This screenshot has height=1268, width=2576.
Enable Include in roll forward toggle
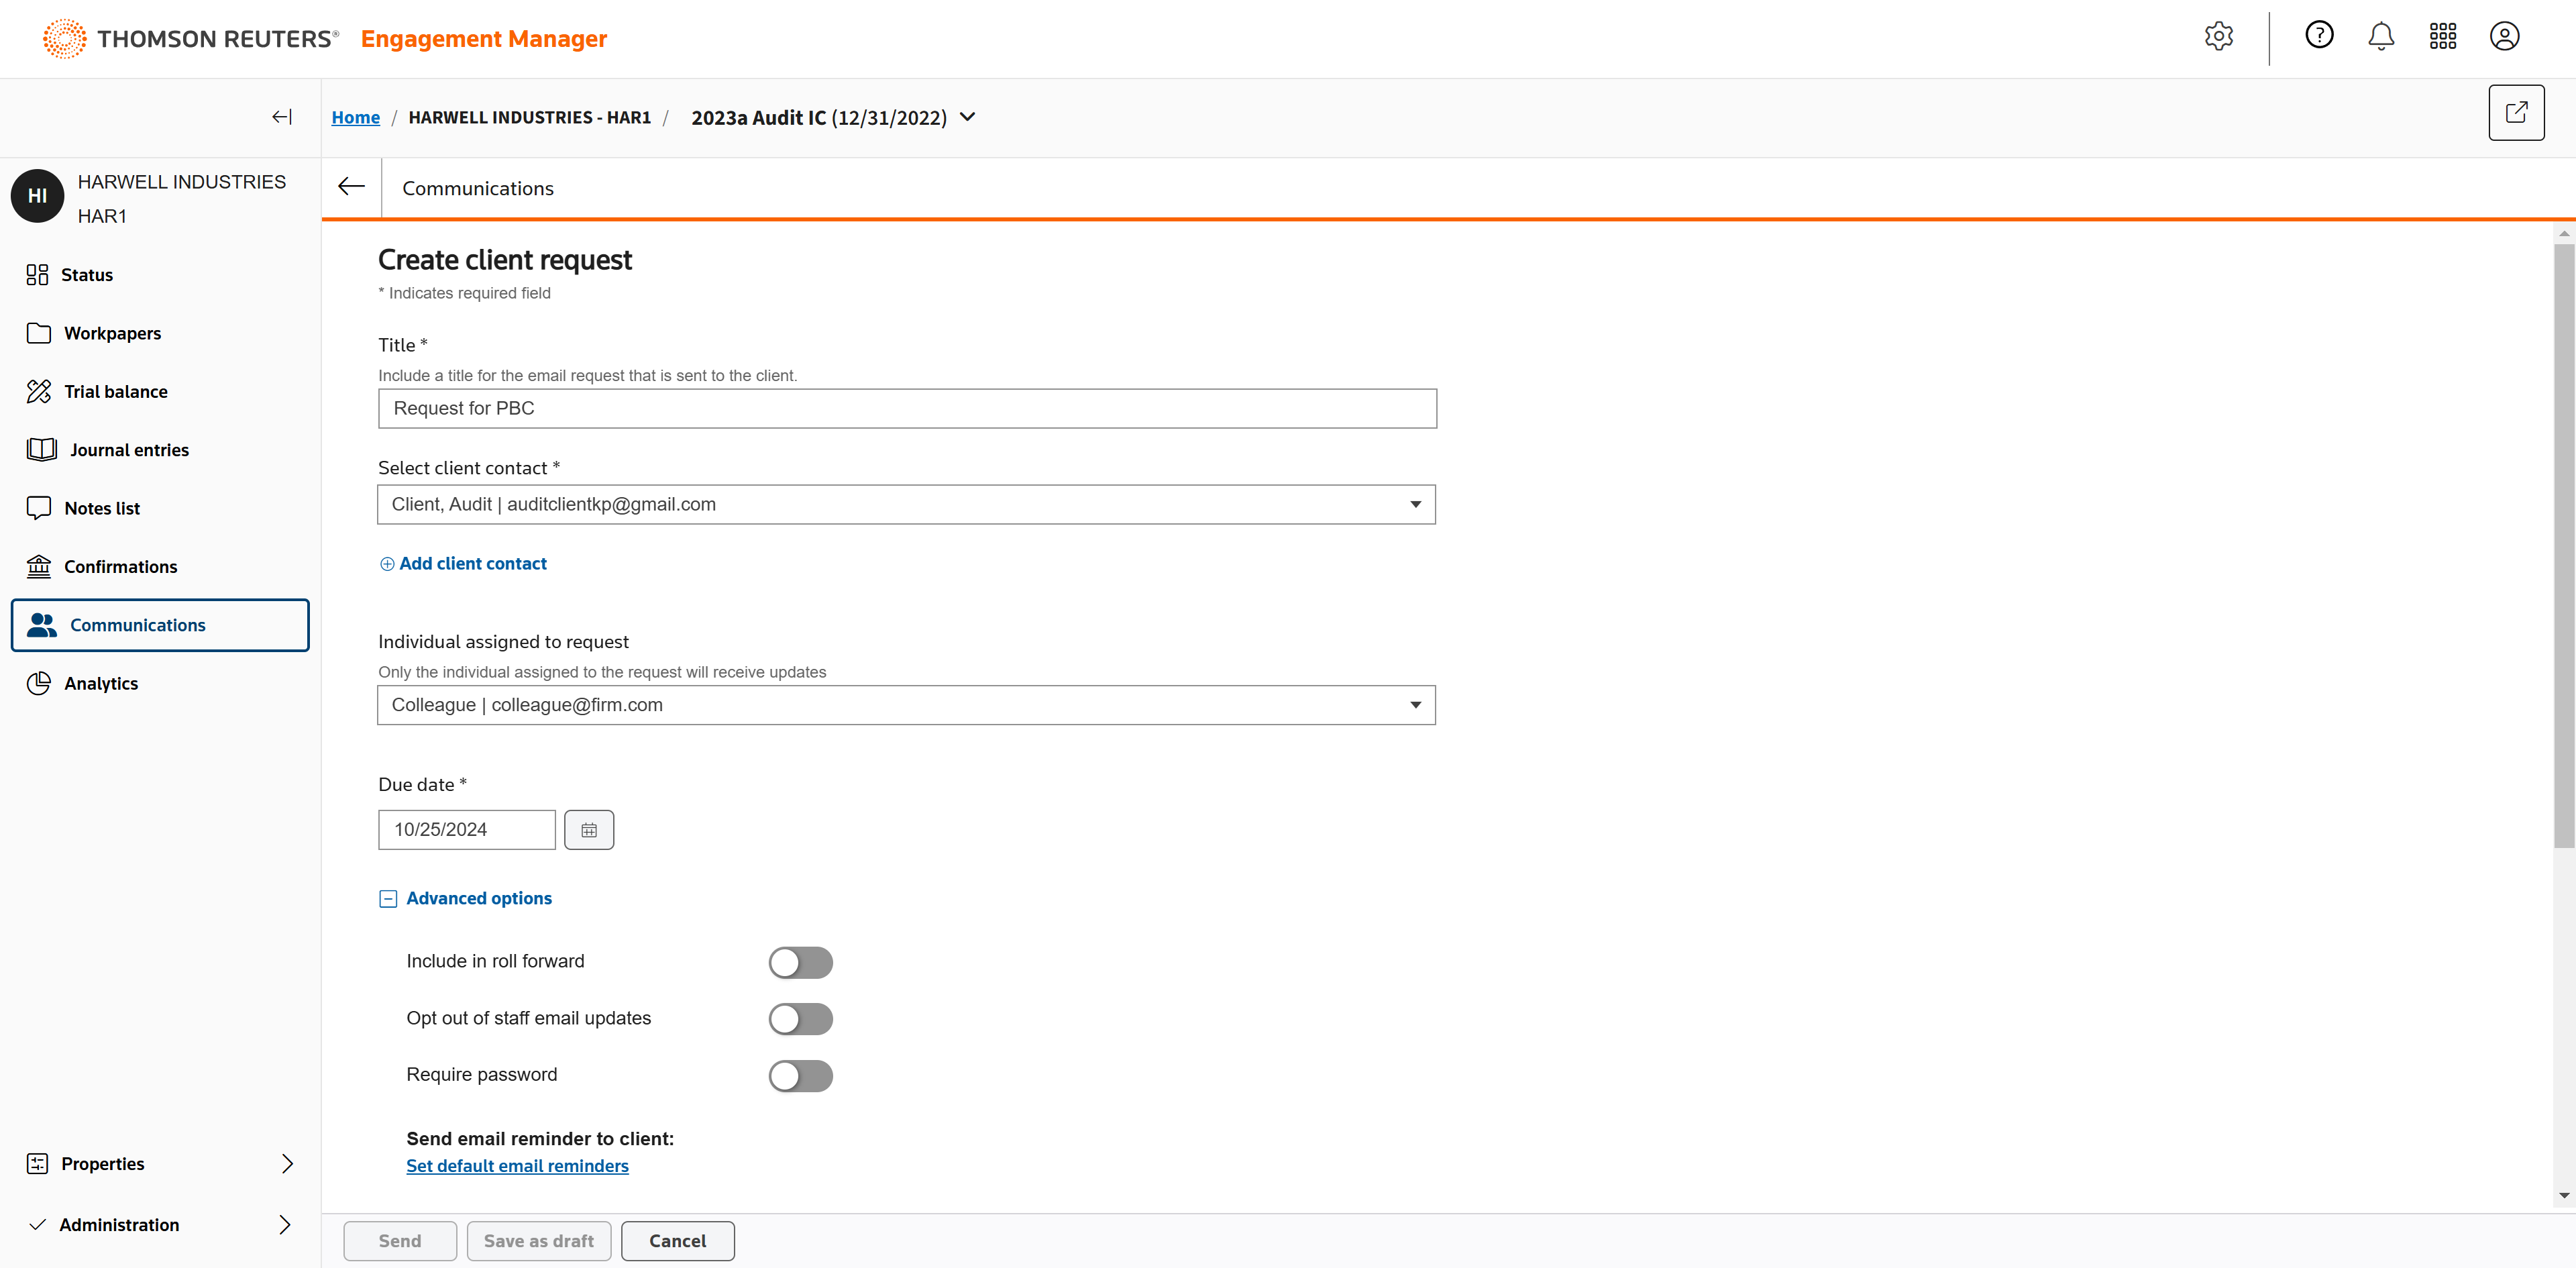(x=800, y=962)
